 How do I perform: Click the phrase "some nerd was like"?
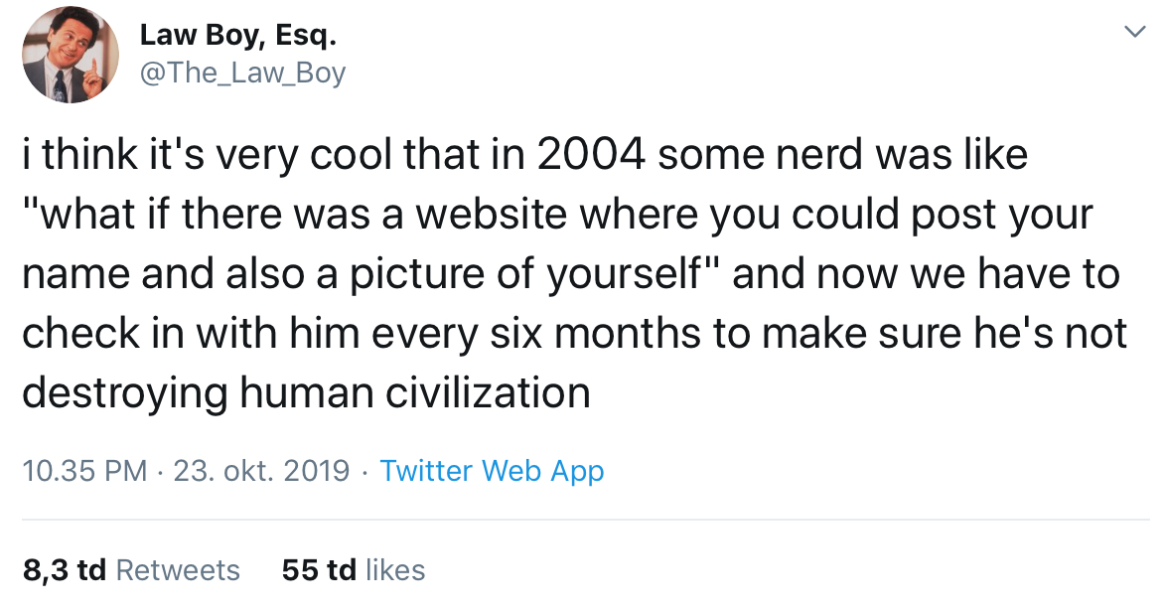(x=842, y=155)
